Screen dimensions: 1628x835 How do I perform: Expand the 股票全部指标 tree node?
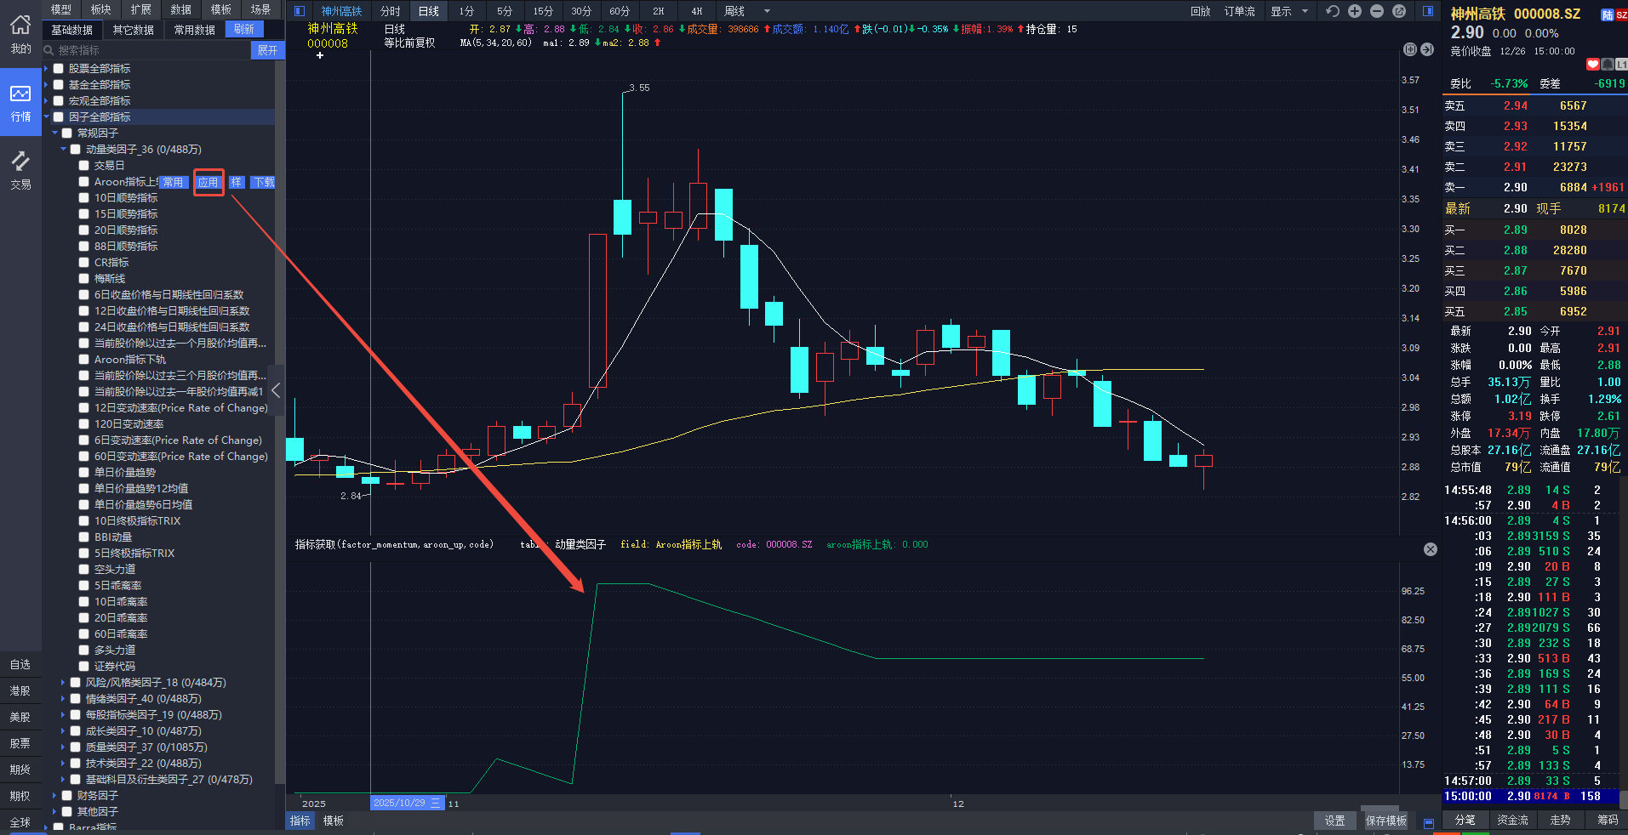click(47, 69)
